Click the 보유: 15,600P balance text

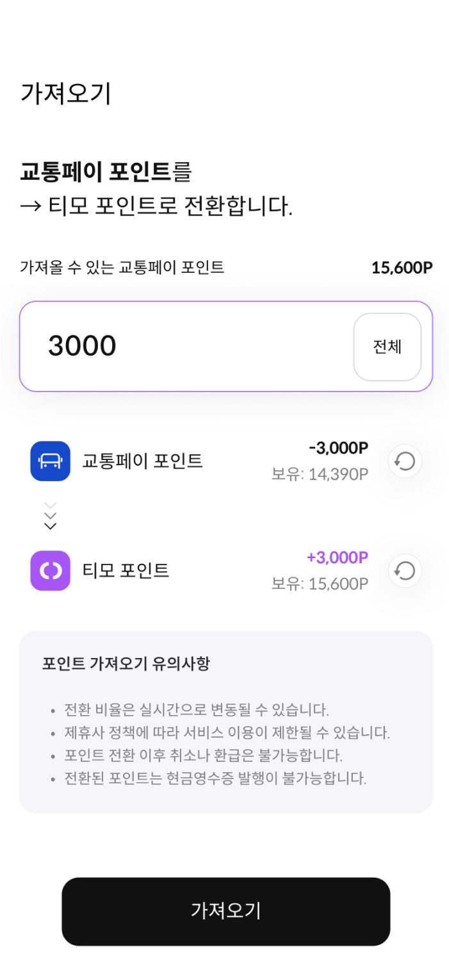pos(320,584)
